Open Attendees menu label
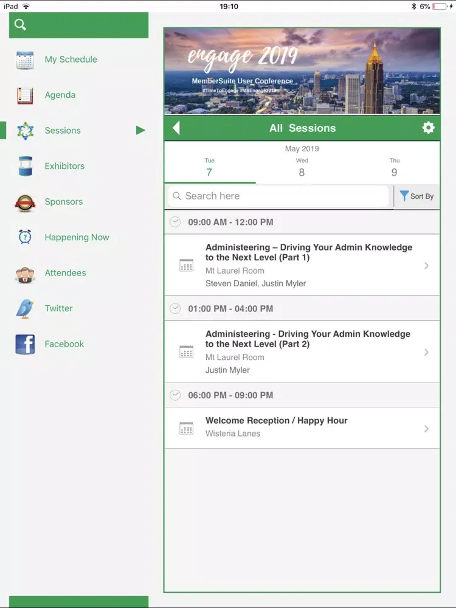The height and width of the screenshot is (608, 456). 65,272
